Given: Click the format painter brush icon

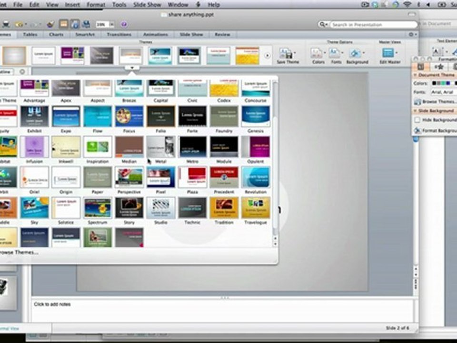Looking at the screenshot, I should pyautogui.click(x=50, y=24).
